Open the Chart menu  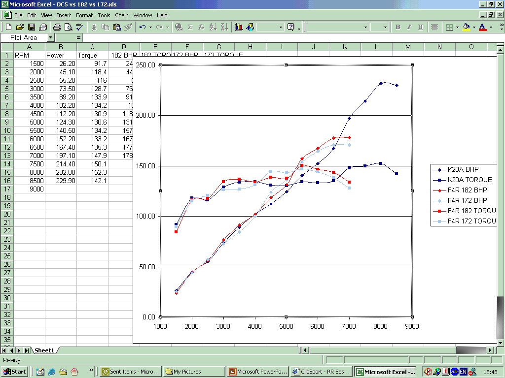(121, 15)
